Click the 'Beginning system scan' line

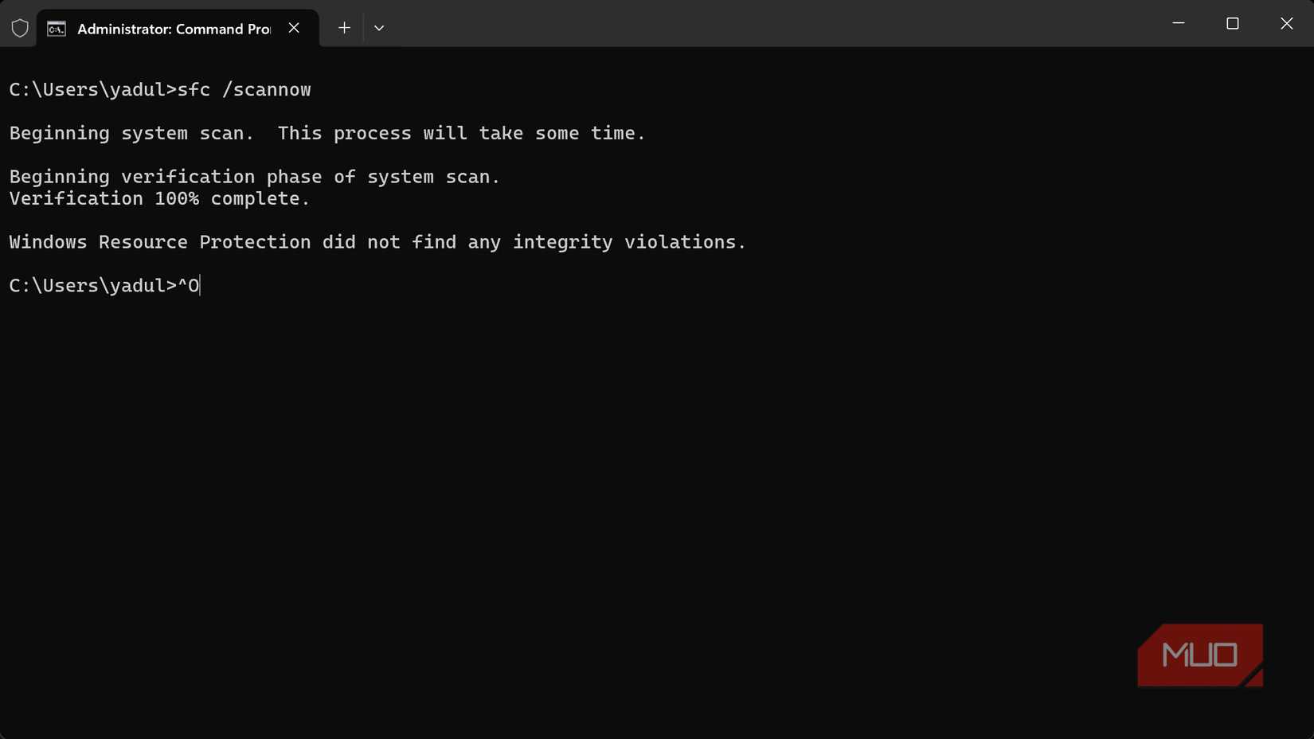click(327, 134)
